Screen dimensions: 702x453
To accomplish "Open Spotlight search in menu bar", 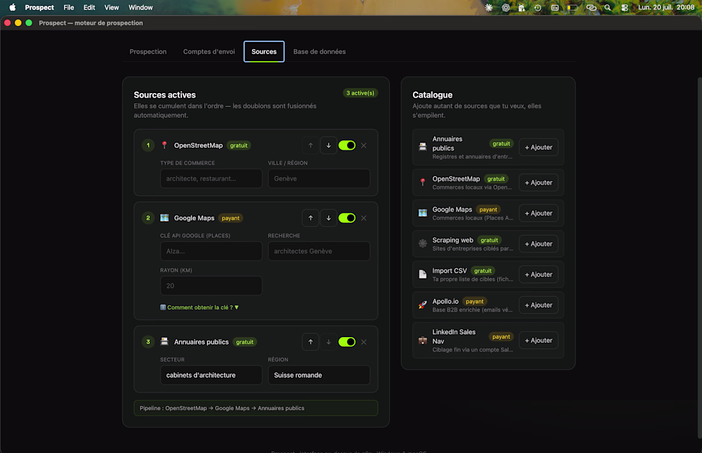I will (x=607, y=8).
